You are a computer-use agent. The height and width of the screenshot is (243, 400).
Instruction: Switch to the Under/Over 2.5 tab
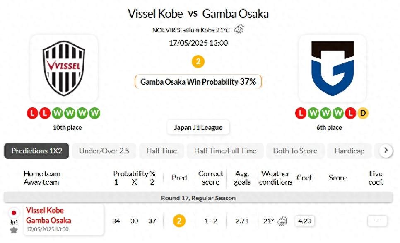click(x=104, y=151)
